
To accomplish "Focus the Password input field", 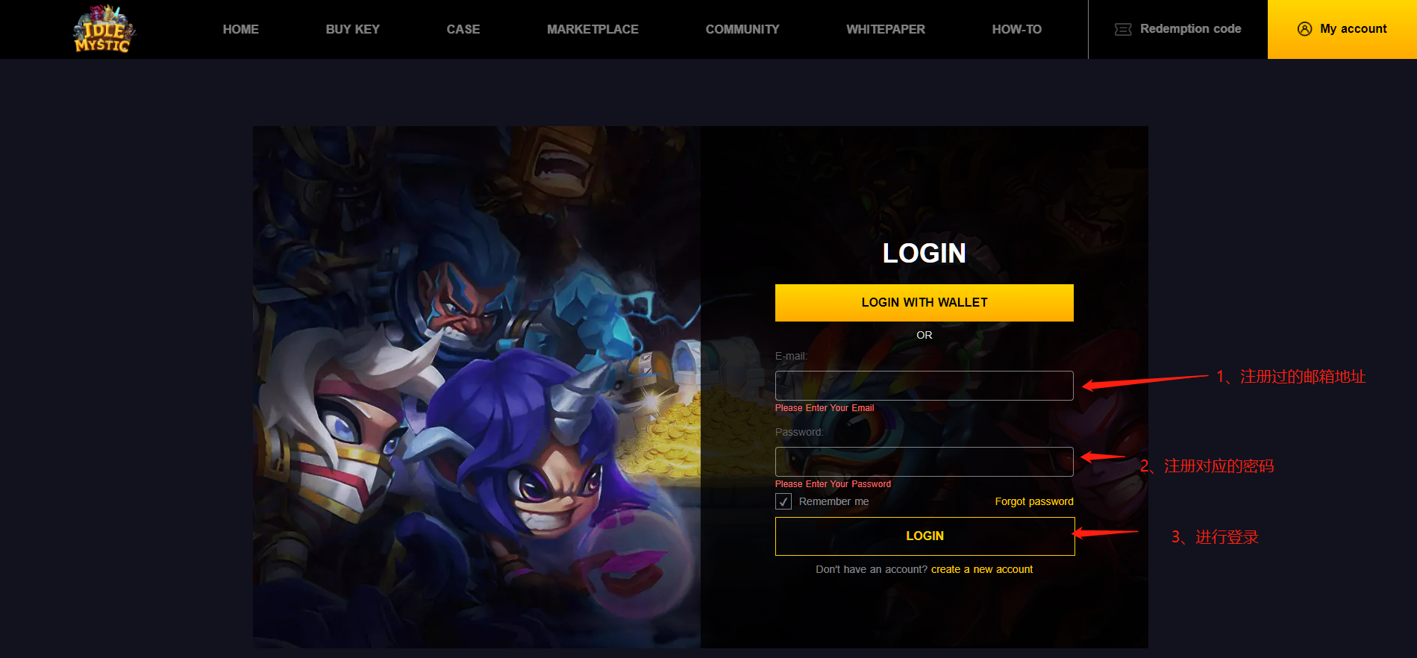I will pos(924,462).
